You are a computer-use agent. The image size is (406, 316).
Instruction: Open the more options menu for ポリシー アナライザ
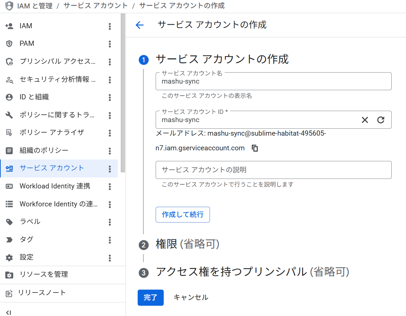[110, 133]
